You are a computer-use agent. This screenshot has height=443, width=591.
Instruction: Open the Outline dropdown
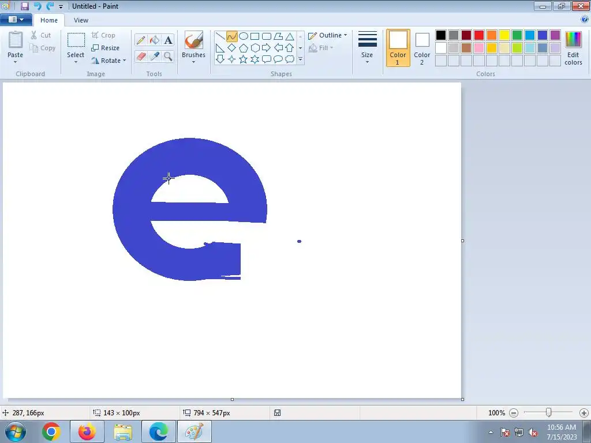[328, 35]
